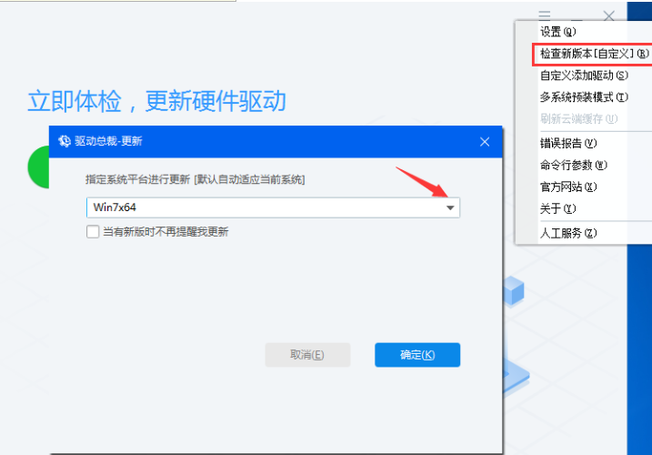The image size is (652, 455).
Task: Click the 驱动总裁 logo icon in dialog title
Action: pyautogui.click(x=64, y=141)
